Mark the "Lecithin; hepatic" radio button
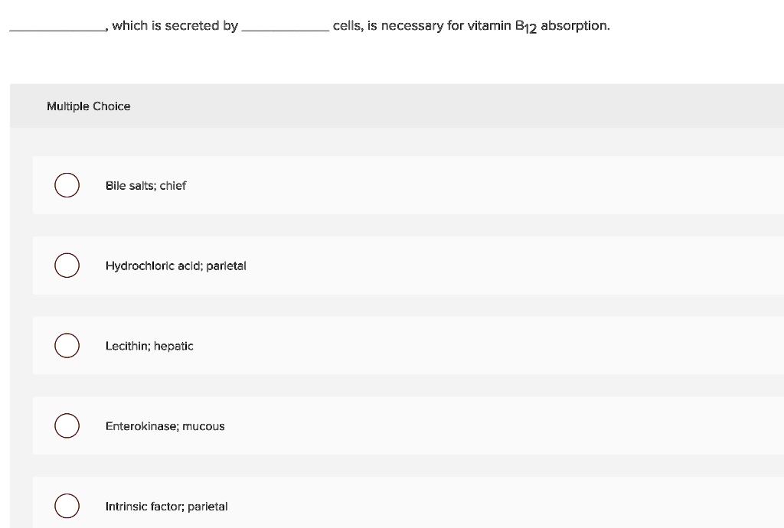784x528 pixels. [x=67, y=346]
